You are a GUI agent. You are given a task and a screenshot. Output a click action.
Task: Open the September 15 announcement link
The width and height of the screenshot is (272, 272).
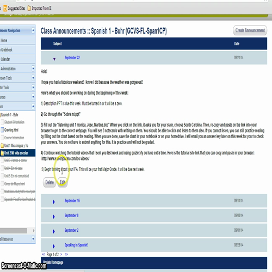[72, 201]
